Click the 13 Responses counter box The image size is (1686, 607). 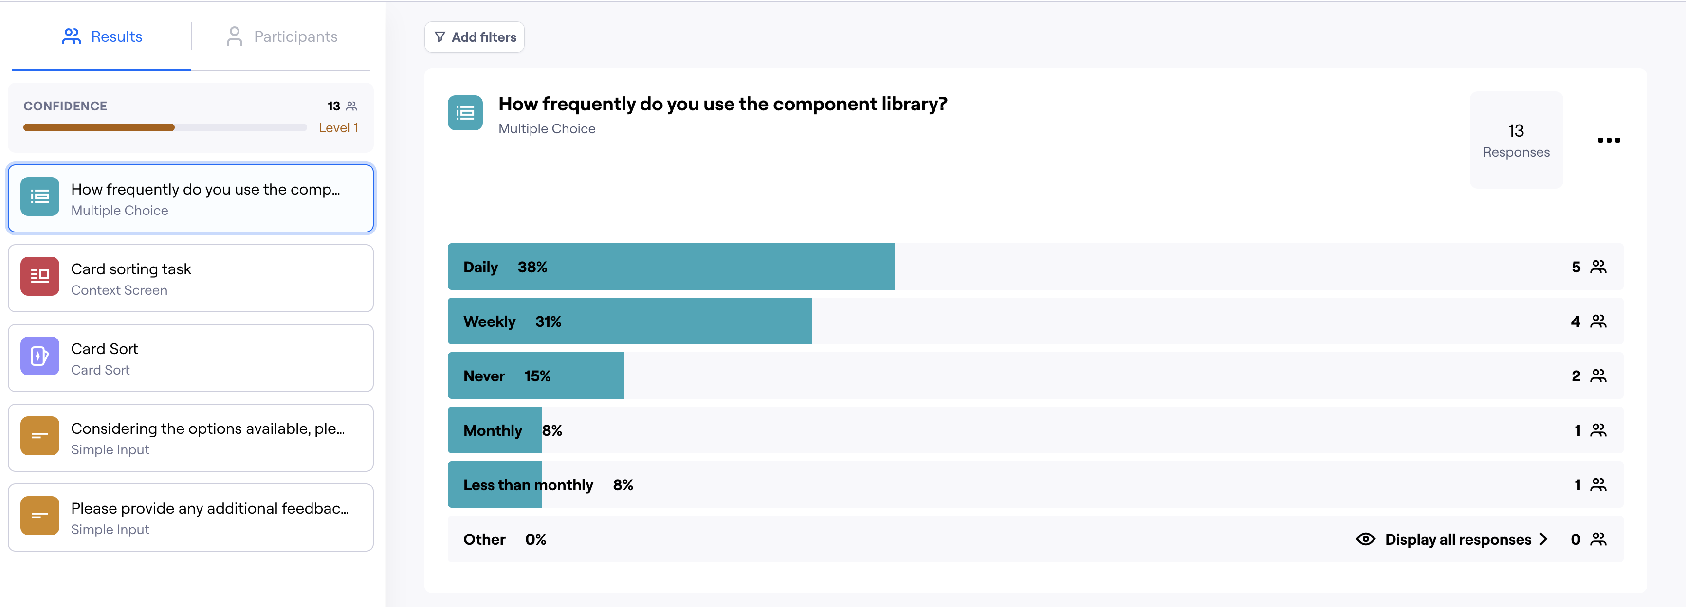pyautogui.click(x=1516, y=140)
